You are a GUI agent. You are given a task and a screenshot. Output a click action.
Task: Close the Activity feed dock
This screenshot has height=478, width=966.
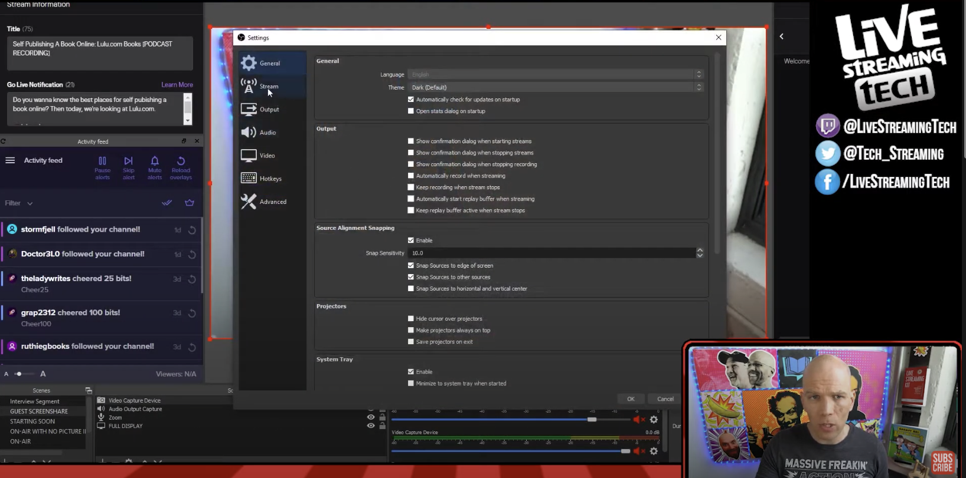point(197,141)
